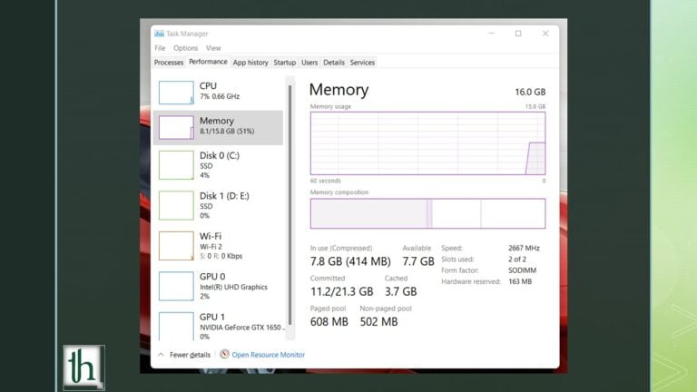Viewport: 697px width, 392px height.
Task: Click the Memory composition bar
Action: (x=427, y=213)
